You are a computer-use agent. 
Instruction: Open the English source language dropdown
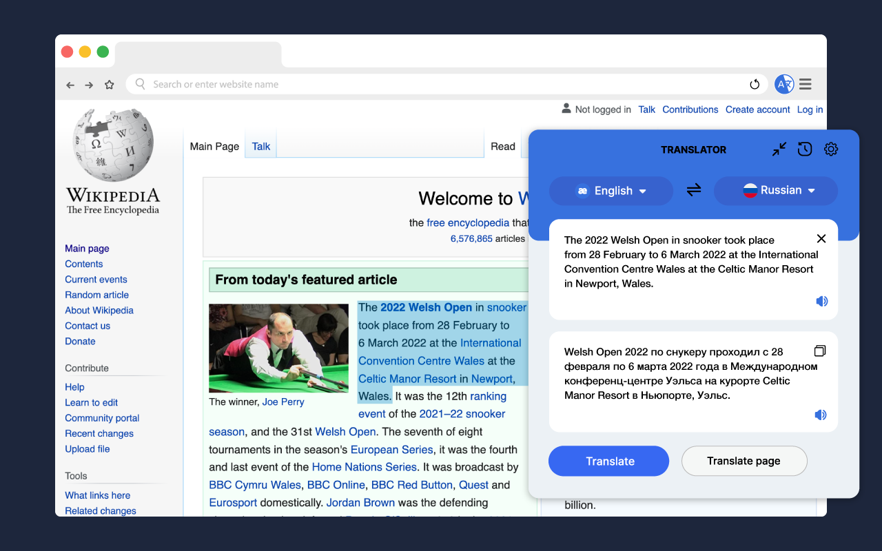coord(611,191)
